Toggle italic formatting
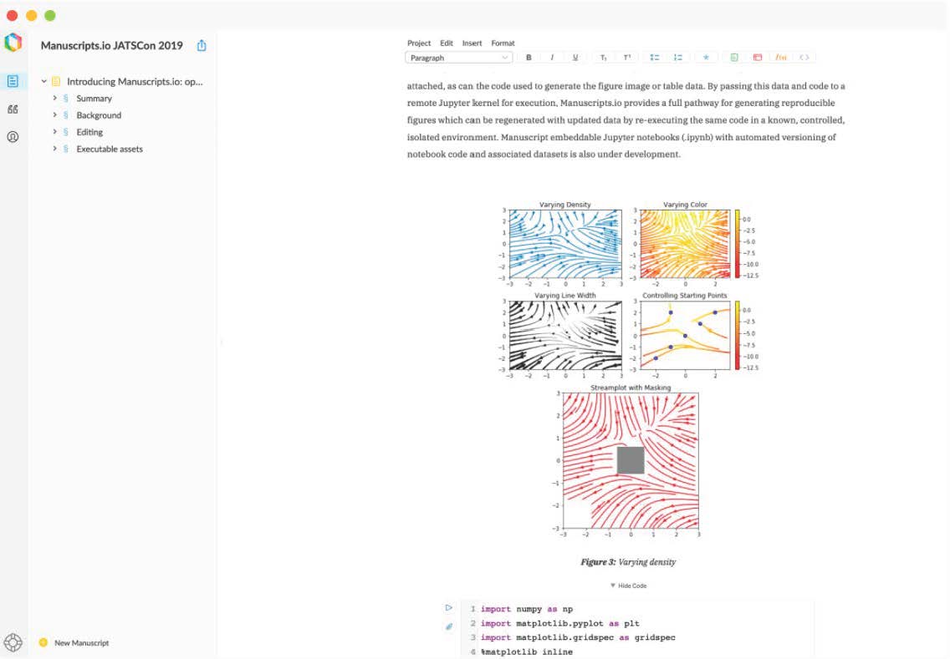Image resolution: width=950 pixels, height=659 pixels. click(552, 58)
